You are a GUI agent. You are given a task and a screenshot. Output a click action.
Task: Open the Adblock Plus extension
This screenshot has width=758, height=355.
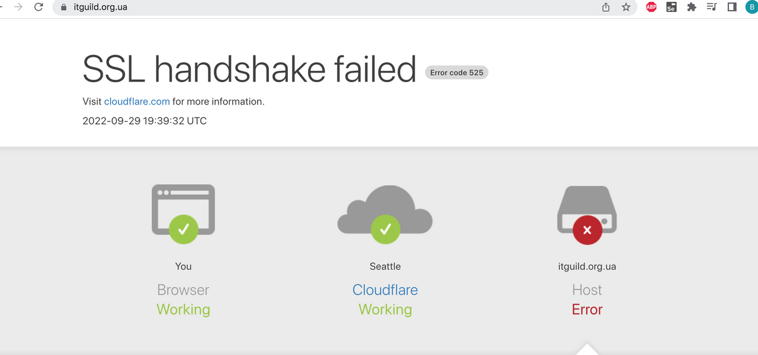click(x=651, y=7)
